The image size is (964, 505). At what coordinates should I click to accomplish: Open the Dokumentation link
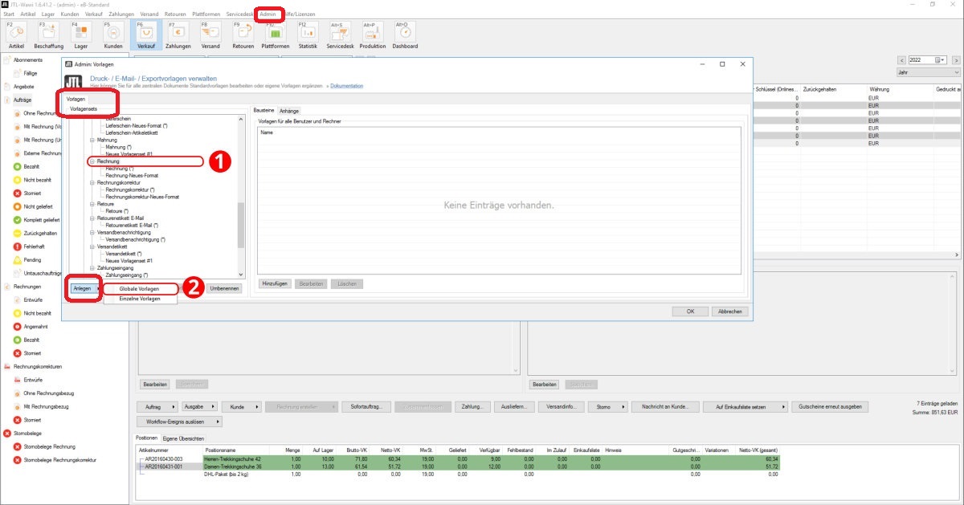pyautogui.click(x=346, y=86)
